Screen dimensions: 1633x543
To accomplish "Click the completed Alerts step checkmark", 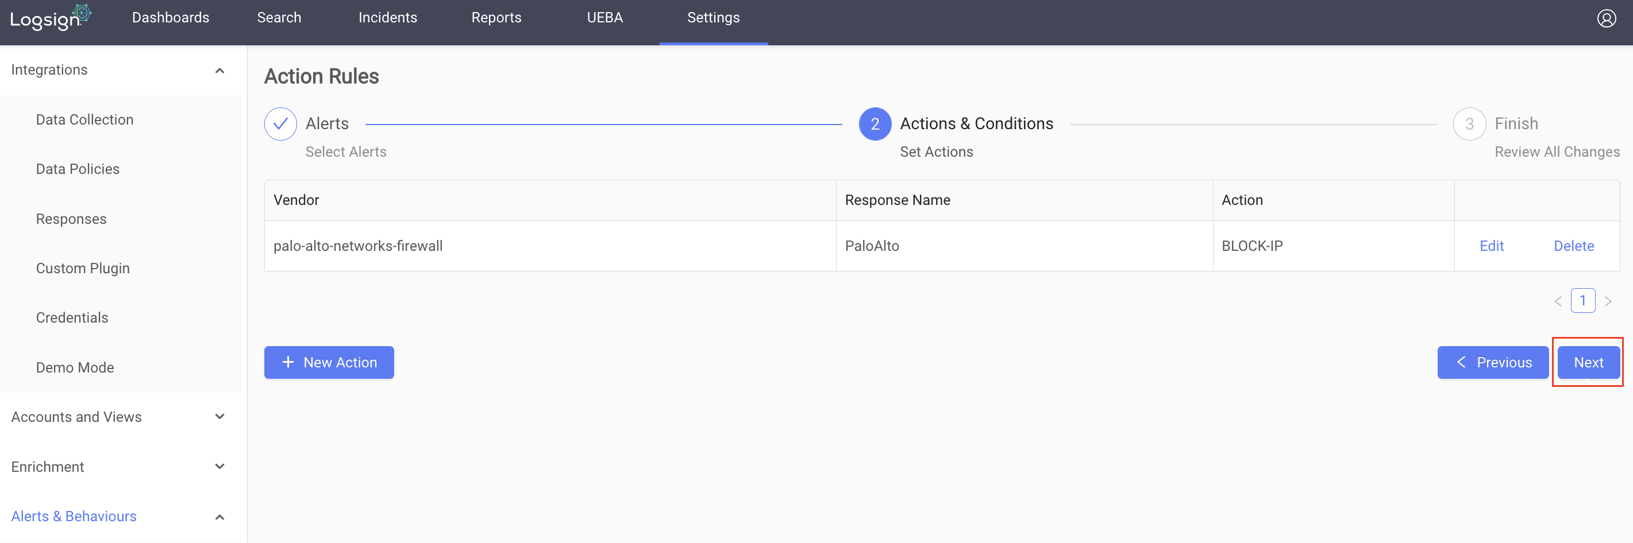I will [x=280, y=124].
